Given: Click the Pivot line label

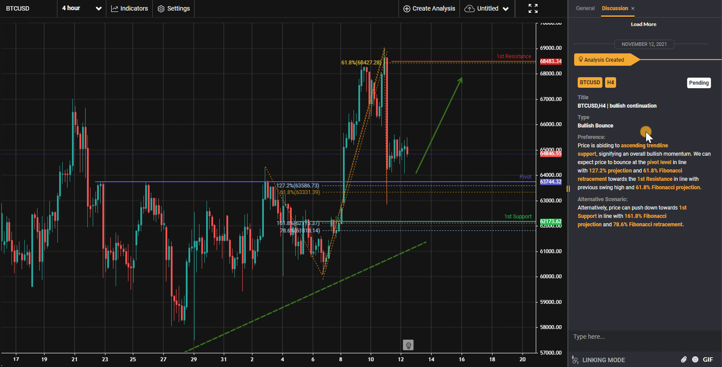Looking at the screenshot, I should 525,177.
